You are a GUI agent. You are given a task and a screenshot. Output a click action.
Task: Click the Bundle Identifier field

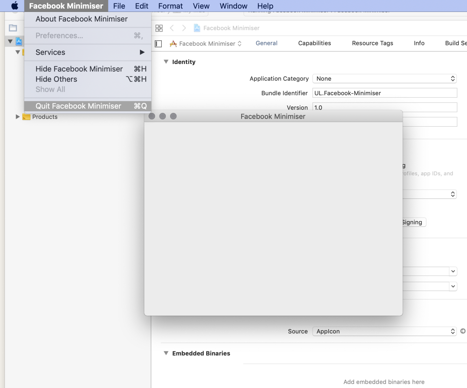coord(385,93)
